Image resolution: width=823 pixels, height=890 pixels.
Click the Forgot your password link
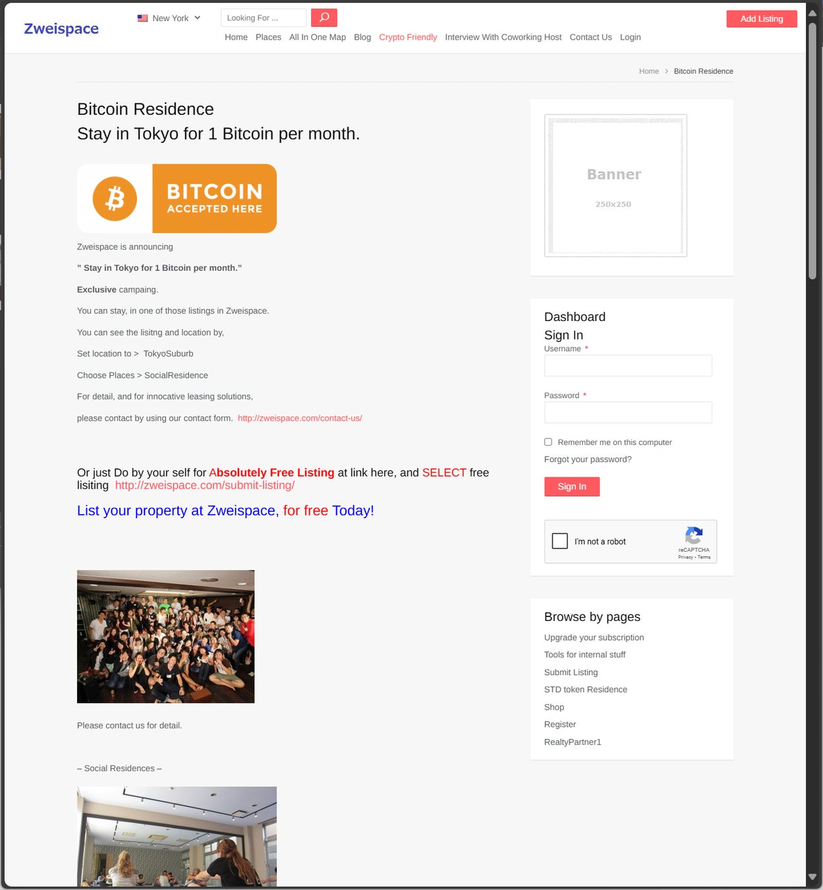click(588, 460)
